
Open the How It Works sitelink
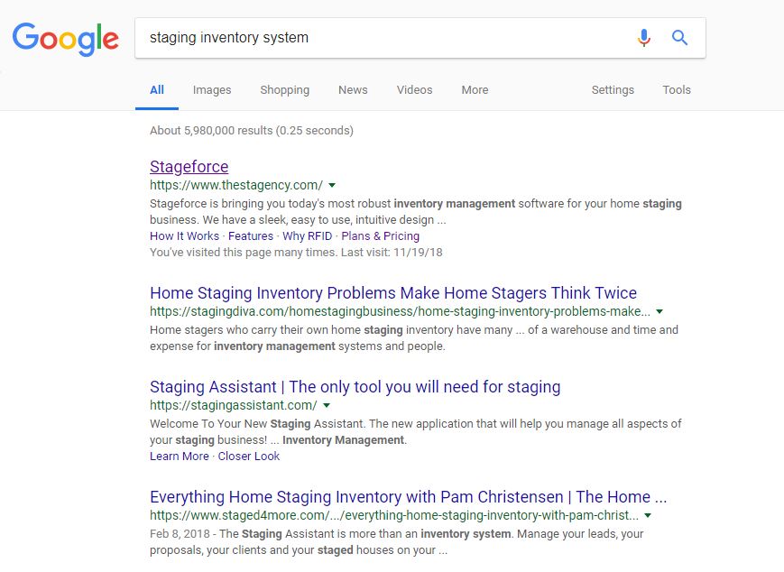[x=185, y=236]
